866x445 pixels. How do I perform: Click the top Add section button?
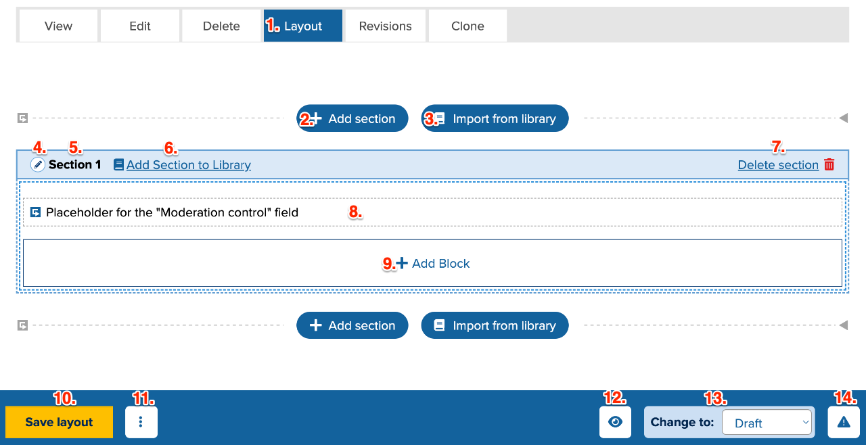coord(352,118)
